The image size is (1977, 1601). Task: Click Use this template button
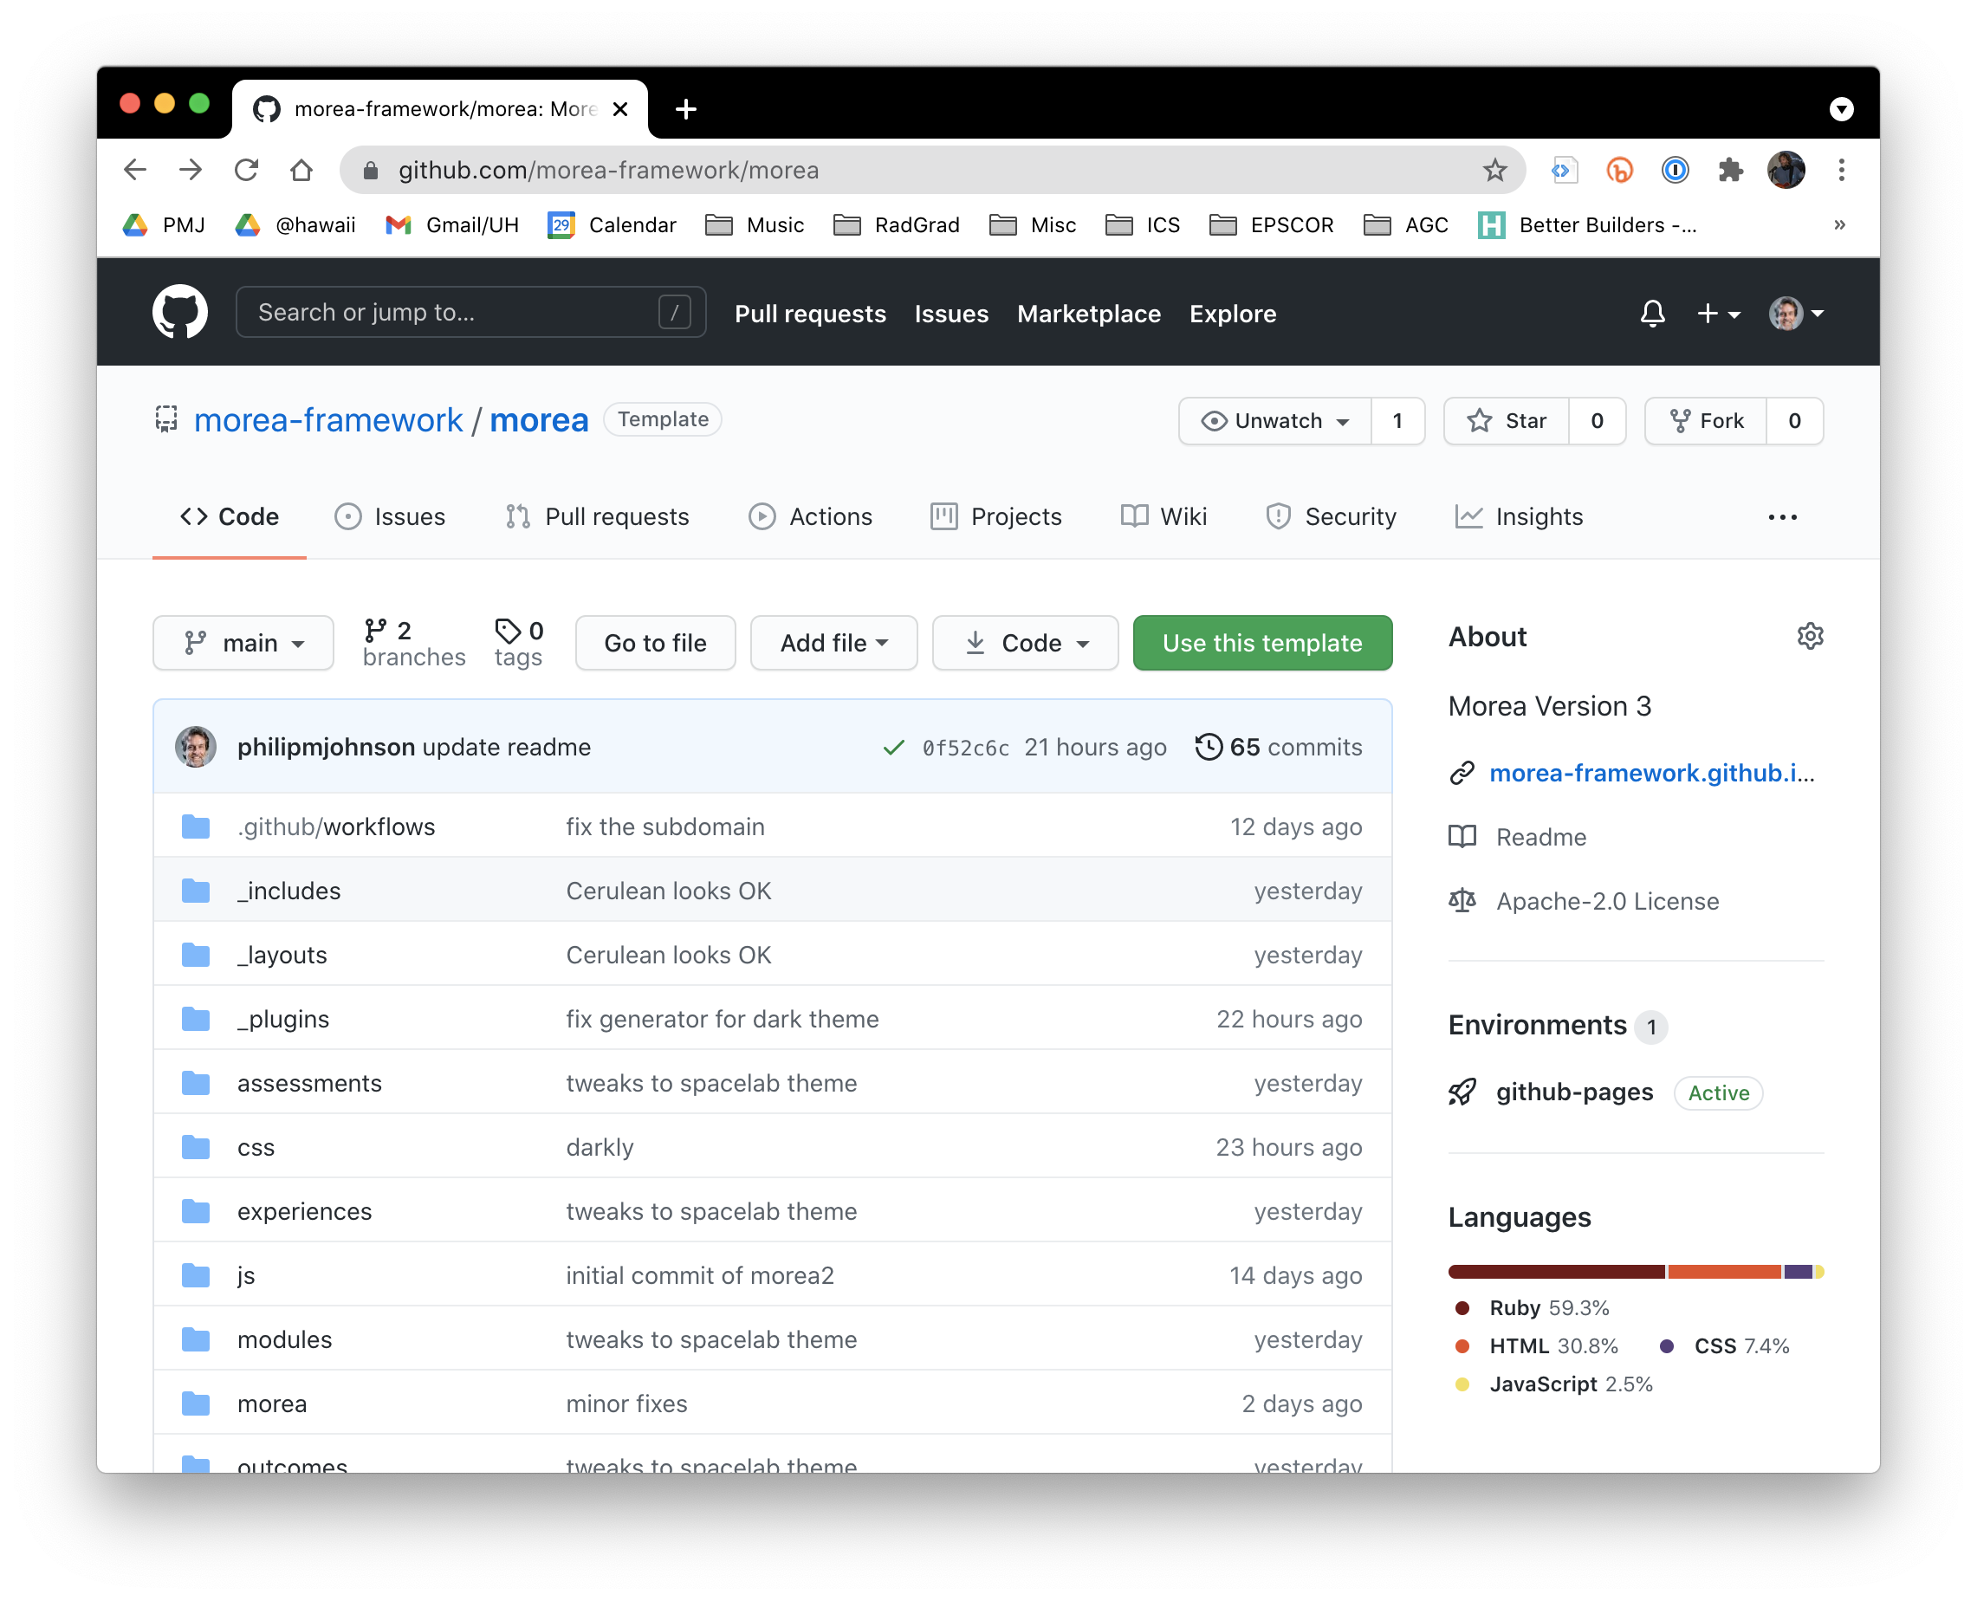[1261, 643]
